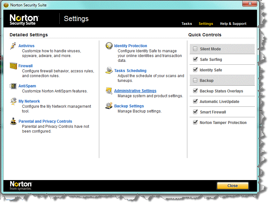Open the Backup Settings link

[129, 106]
